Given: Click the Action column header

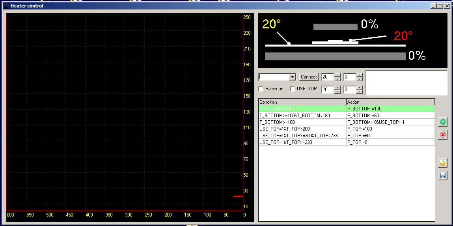Looking at the screenshot, I should 390,102.
